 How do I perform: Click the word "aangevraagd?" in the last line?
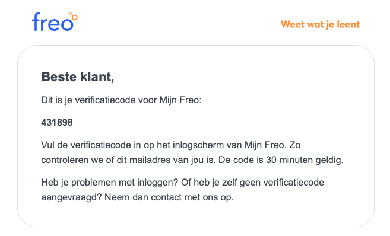coord(71,197)
